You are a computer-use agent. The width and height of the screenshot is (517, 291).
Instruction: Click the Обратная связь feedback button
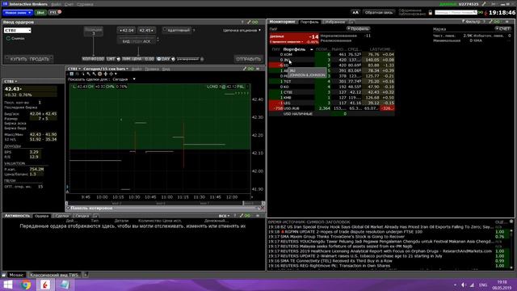coord(379,13)
